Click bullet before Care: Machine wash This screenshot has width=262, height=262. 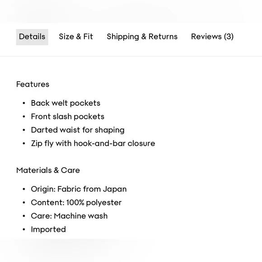tap(24, 216)
